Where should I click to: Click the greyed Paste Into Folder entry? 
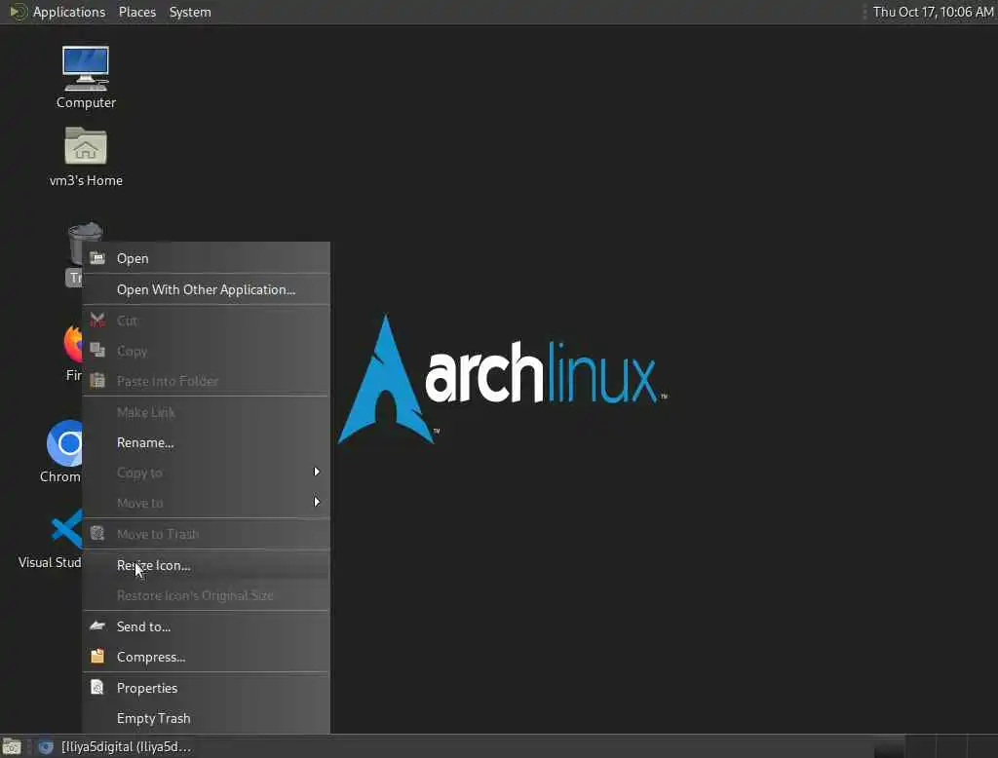[207, 381]
